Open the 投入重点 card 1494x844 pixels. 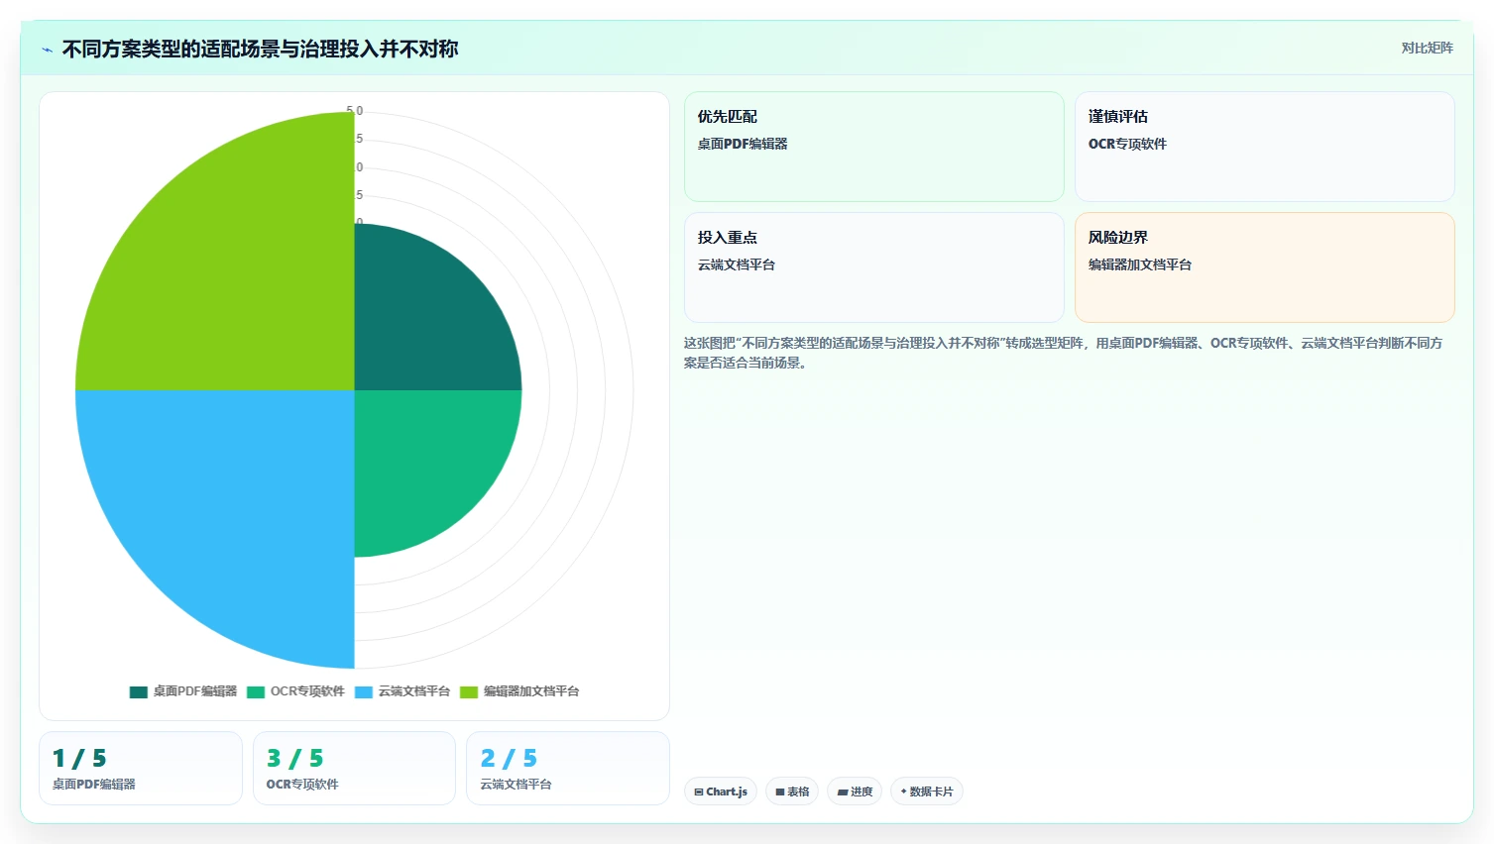pyautogui.click(x=873, y=267)
